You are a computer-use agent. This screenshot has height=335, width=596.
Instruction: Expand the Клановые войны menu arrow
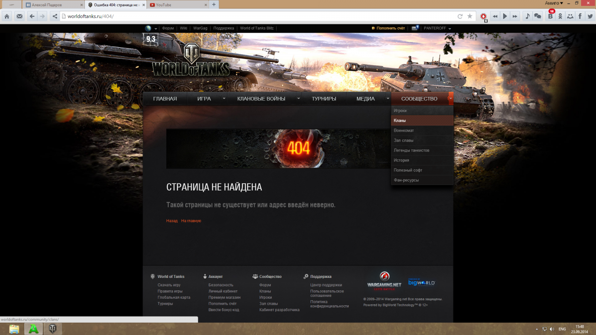coord(298,98)
